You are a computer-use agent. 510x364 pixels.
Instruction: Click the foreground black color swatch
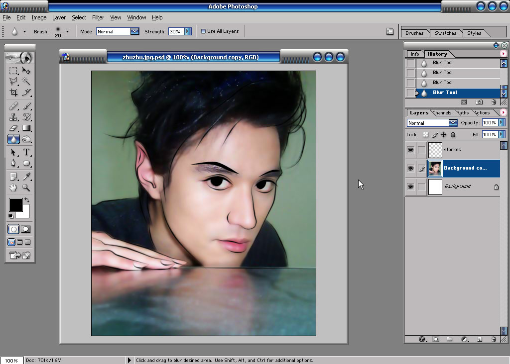[x=15, y=205]
